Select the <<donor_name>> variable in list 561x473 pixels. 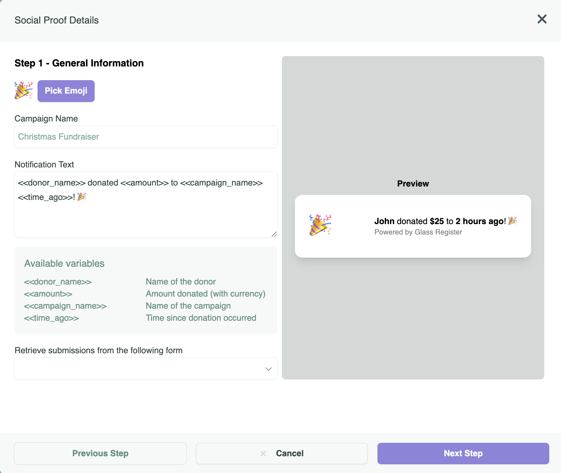tap(58, 282)
